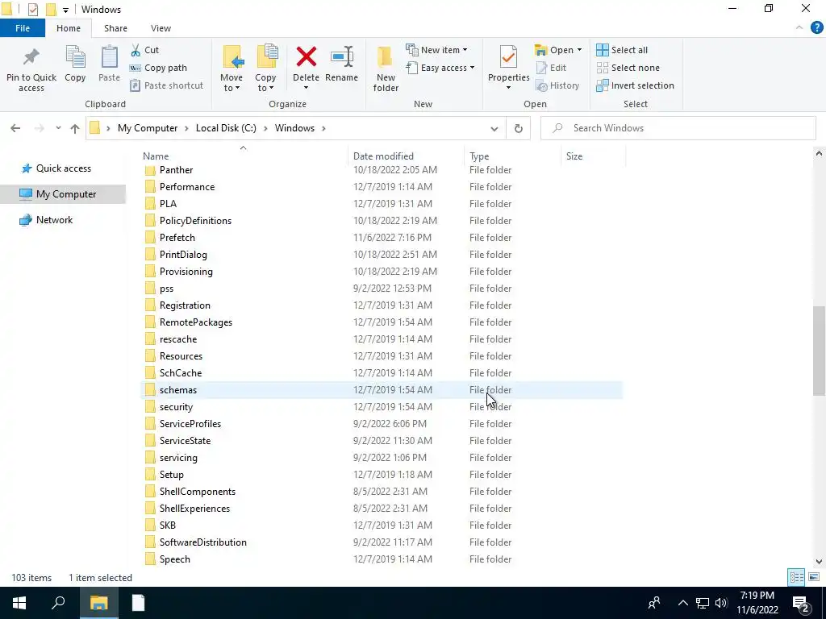This screenshot has width=826, height=619.
Task: Click the Properties icon in title bar toolbar
Action: [32, 10]
